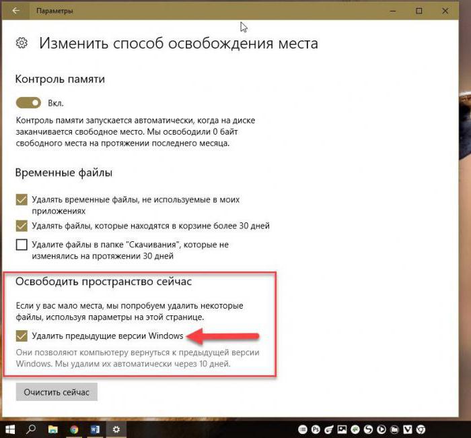Click the Вкл. label next to the switch

point(56,103)
